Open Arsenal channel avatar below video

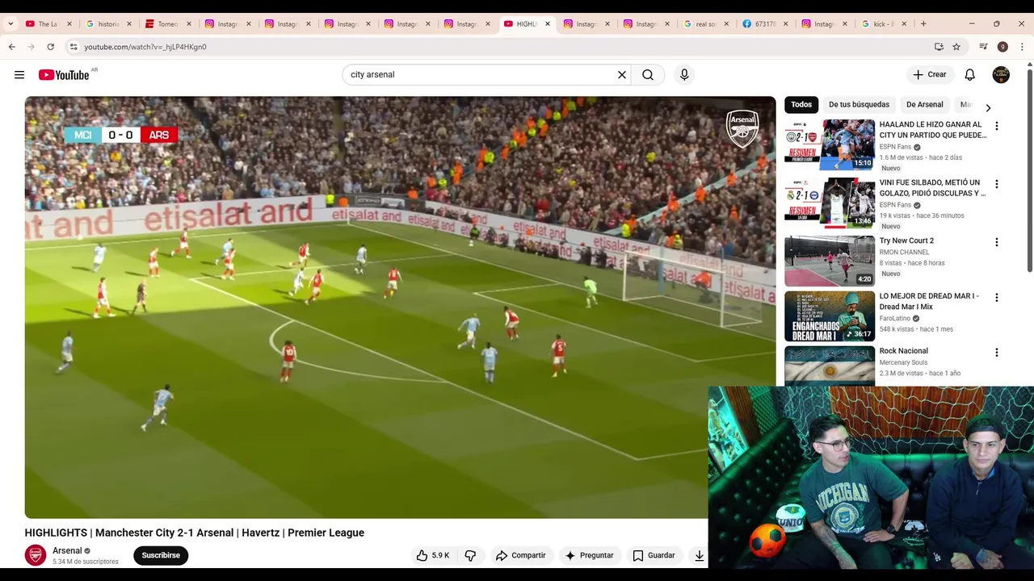[x=36, y=555]
